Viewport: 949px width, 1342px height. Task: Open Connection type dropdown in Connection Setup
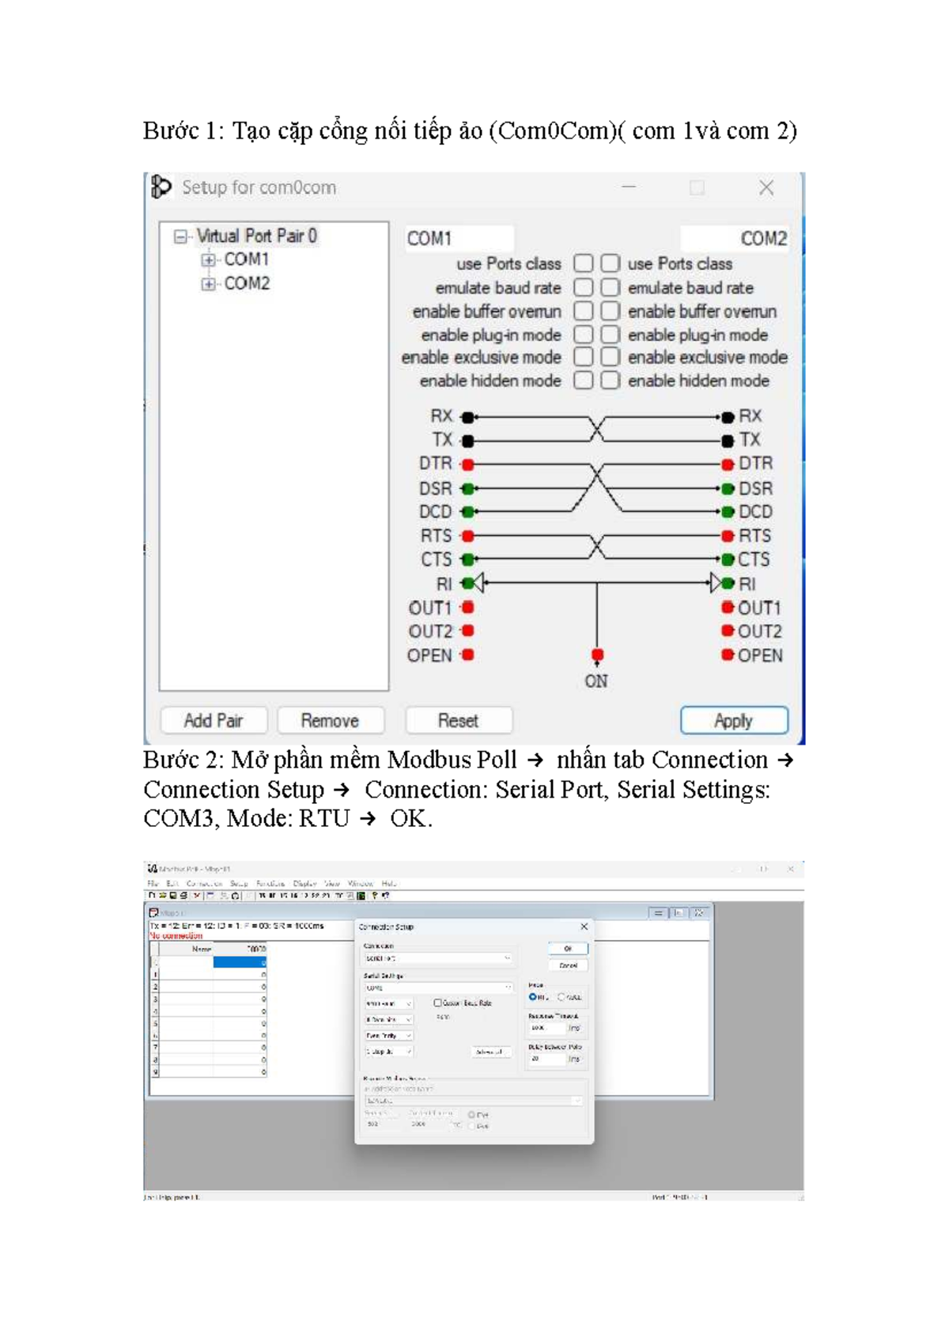pos(437,958)
